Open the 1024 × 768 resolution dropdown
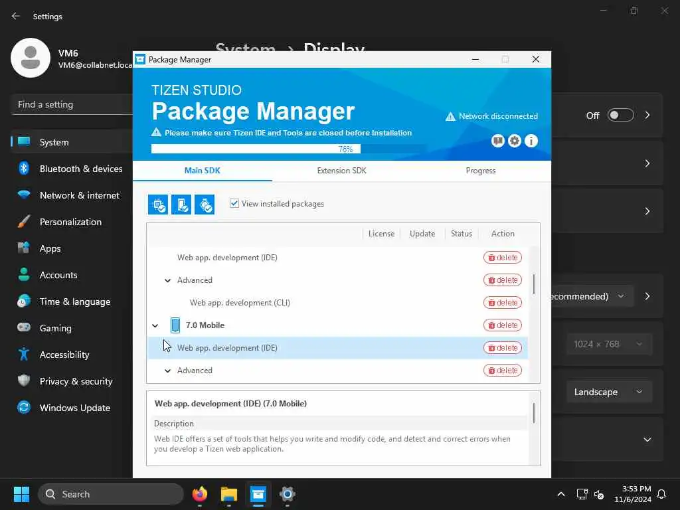Screen dimensions: 680x510 tap(608, 345)
